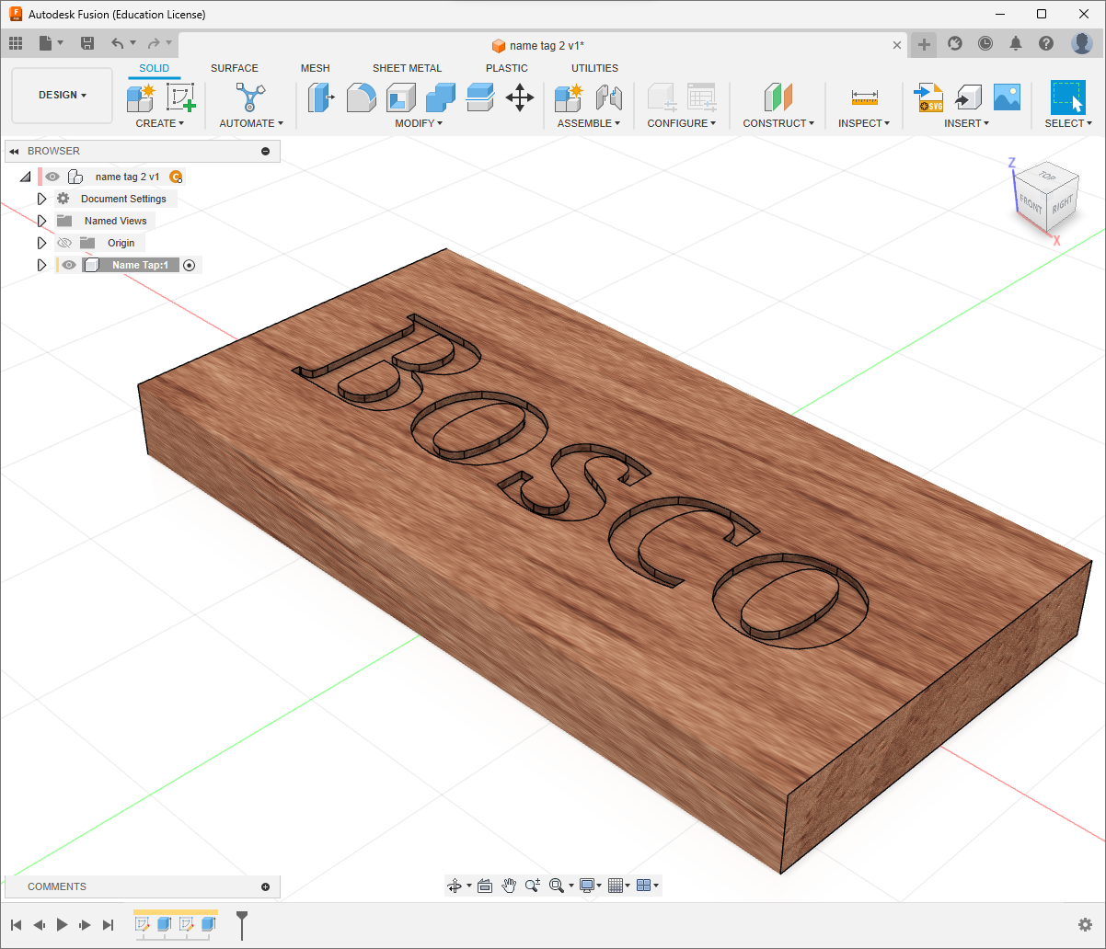Viewport: 1106px width, 949px height.
Task: Switch to the SURFACE tab
Action: 234,68
